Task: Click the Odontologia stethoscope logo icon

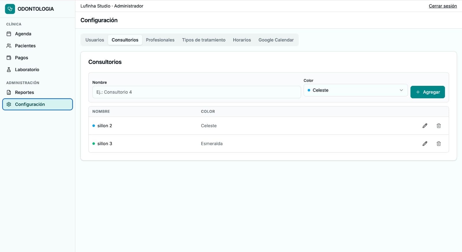Action: click(10, 9)
